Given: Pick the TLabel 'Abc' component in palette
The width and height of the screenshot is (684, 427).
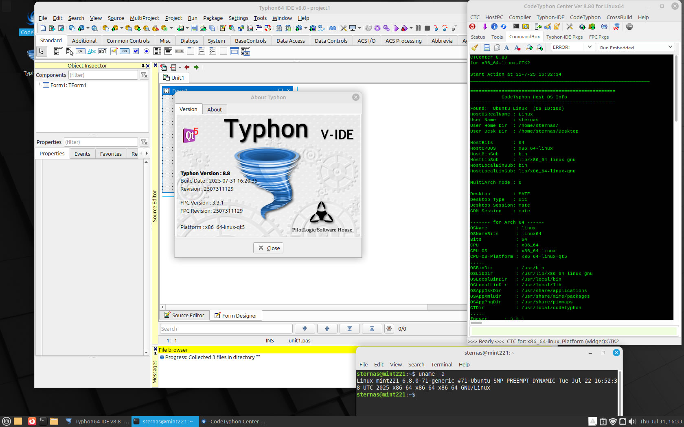Looking at the screenshot, I should tap(92, 51).
